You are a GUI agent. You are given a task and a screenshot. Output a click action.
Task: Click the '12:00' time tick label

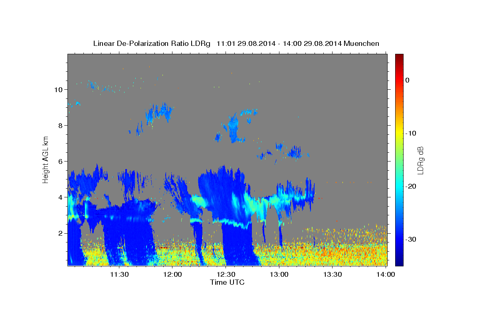coord(173,274)
